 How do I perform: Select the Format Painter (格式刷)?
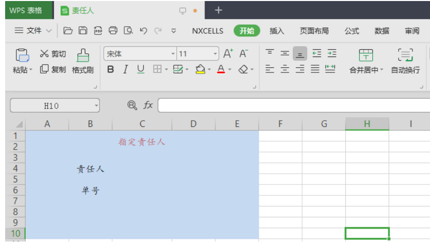(x=83, y=61)
